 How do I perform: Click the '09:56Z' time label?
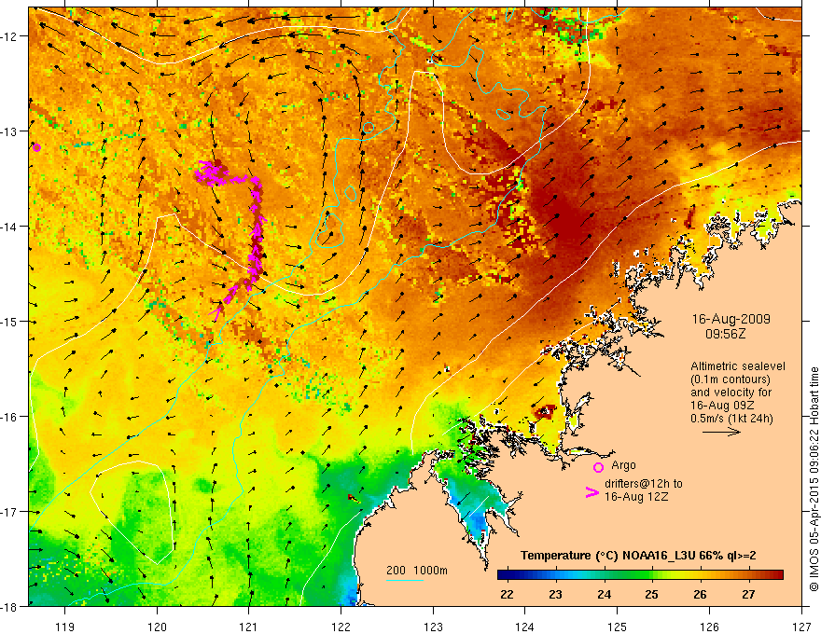tap(725, 333)
